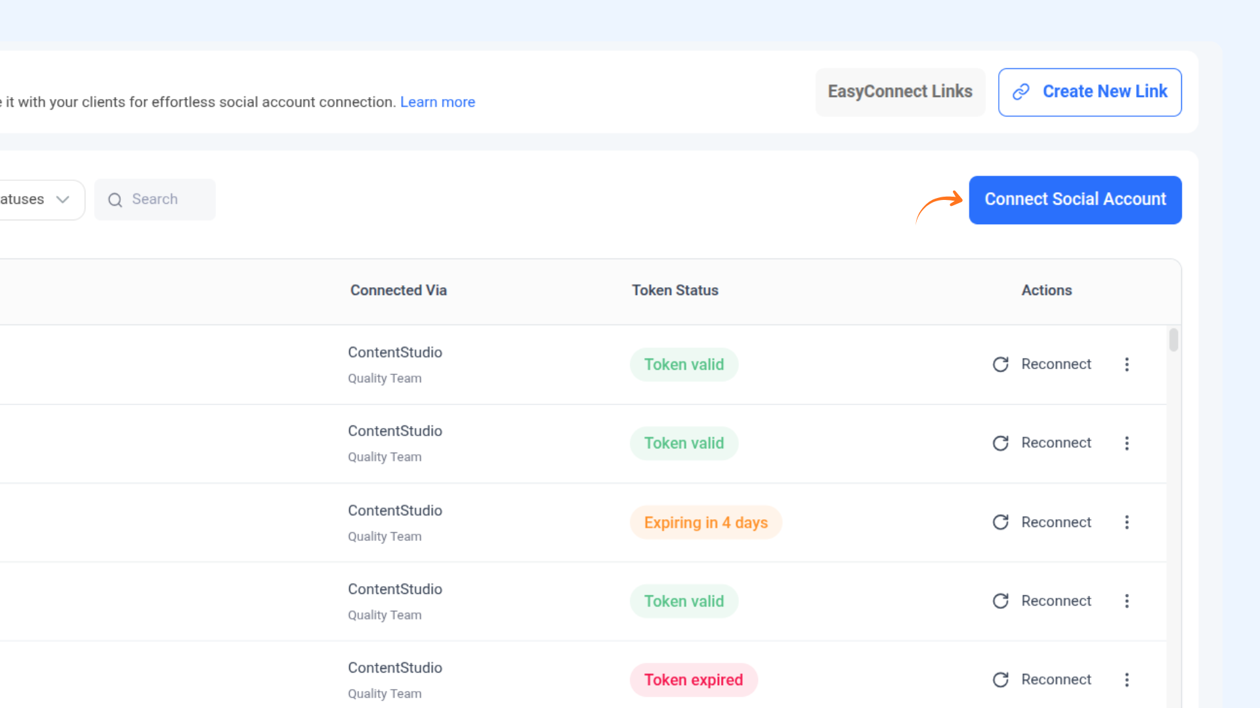The height and width of the screenshot is (708, 1260).
Task: Open three-dot menu in the first row
Action: click(x=1127, y=364)
